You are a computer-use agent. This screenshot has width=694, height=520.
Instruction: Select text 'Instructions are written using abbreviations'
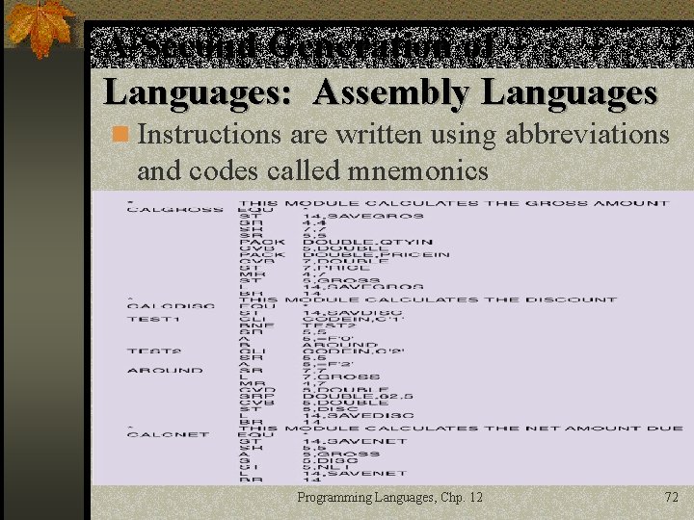(403, 134)
